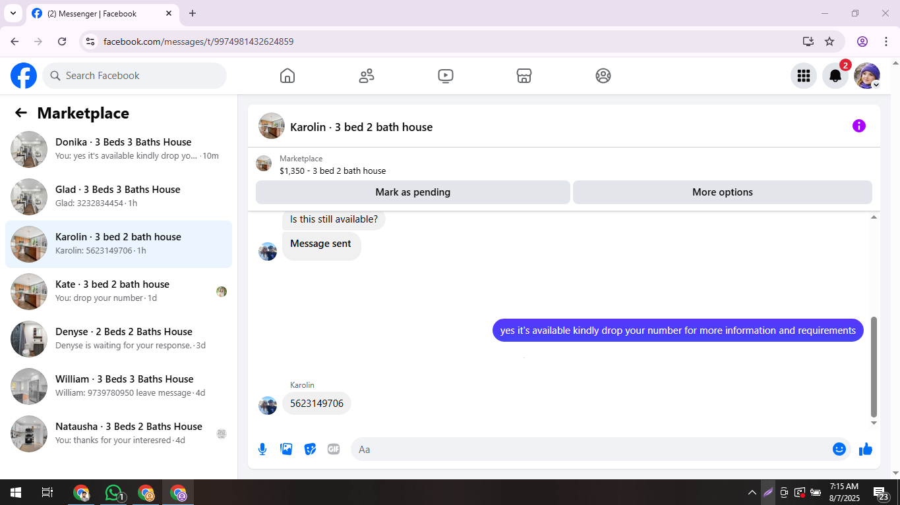View site information icon in address bar
This screenshot has width=900, height=505.
[90, 41]
